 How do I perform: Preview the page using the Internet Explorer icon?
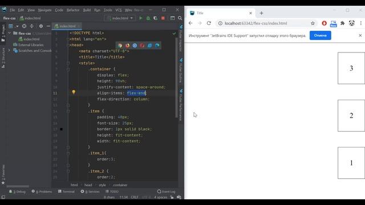(x=149, y=46)
